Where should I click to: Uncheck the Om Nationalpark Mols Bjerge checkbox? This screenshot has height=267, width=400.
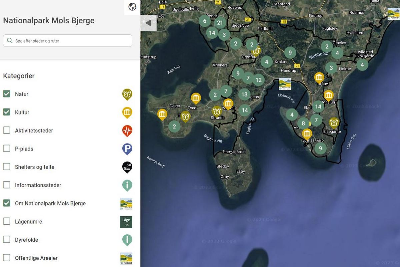tap(7, 203)
